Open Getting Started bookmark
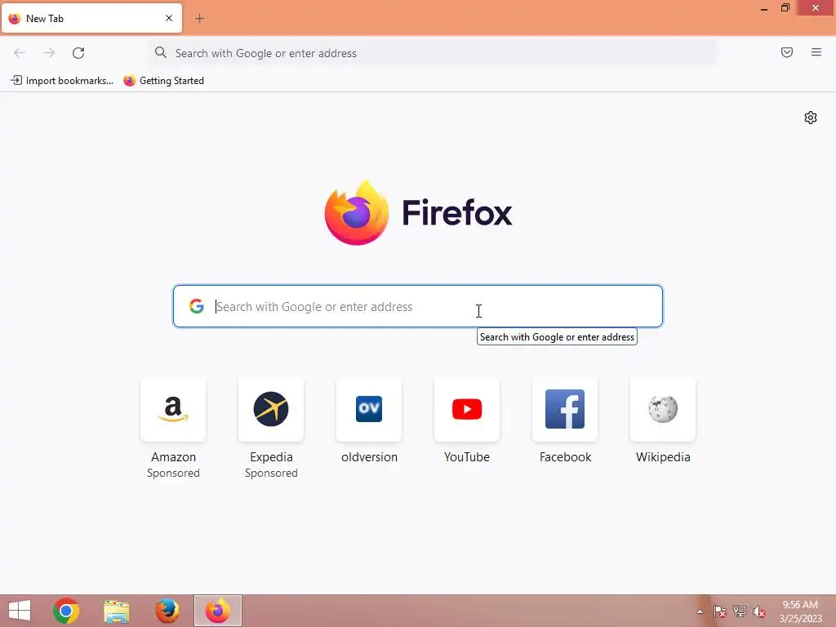The image size is (836, 627). coord(164,81)
